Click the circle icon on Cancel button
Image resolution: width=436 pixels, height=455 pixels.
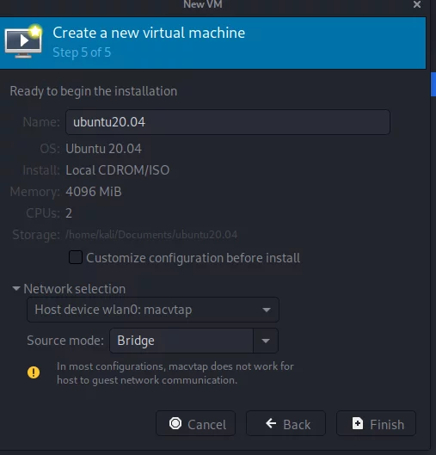click(175, 423)
